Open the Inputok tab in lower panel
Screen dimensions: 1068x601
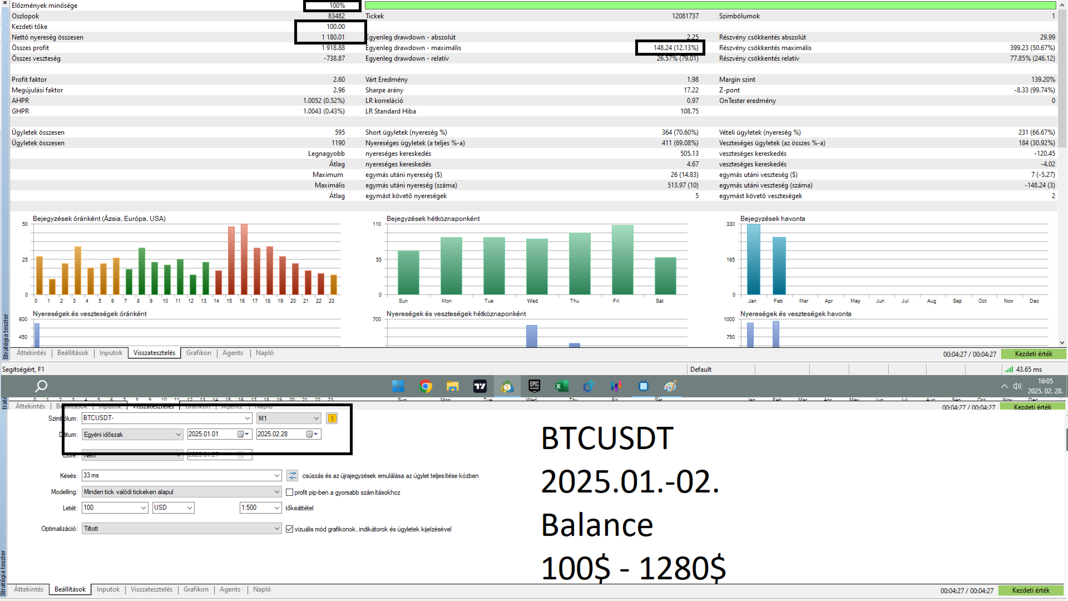click(108, 589)
